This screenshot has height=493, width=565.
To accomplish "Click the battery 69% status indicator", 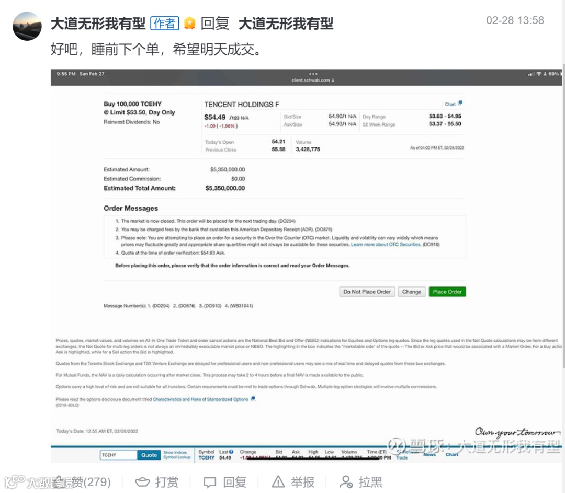I will 555,74.
